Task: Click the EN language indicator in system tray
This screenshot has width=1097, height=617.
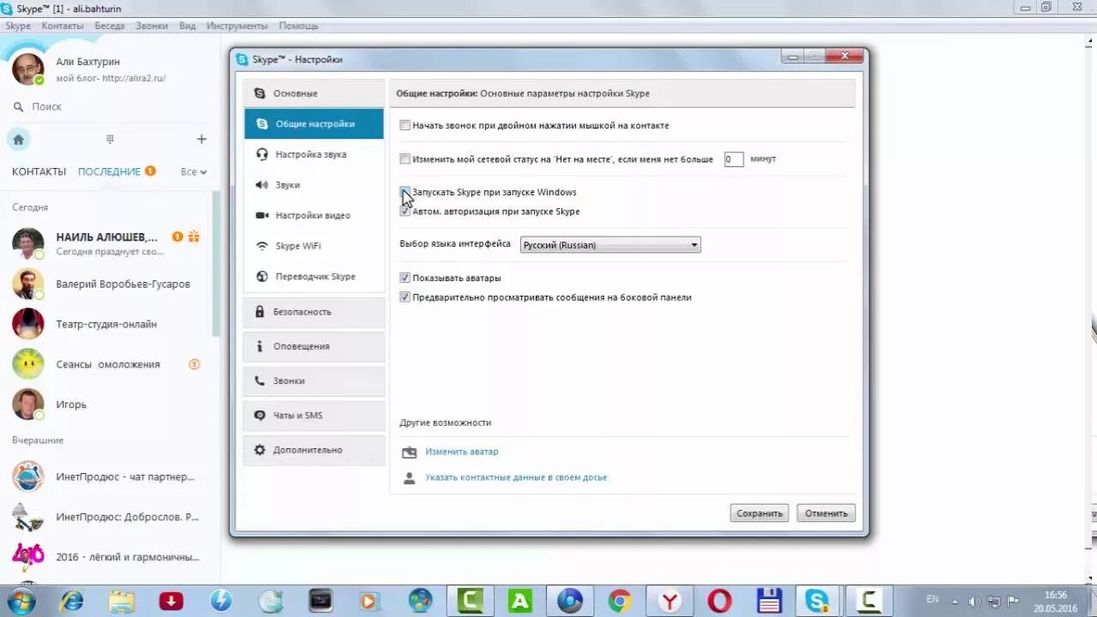Action: (932, 599)
